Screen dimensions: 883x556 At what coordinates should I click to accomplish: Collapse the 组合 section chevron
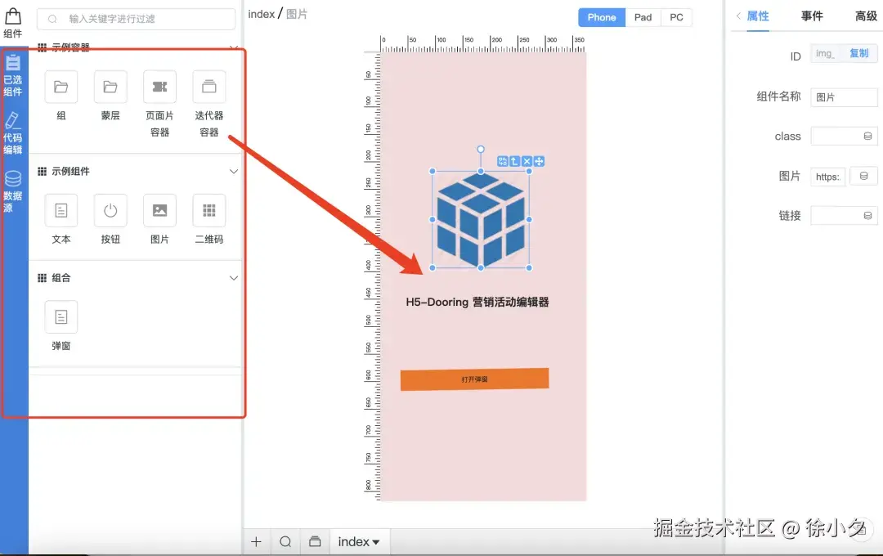234,278
